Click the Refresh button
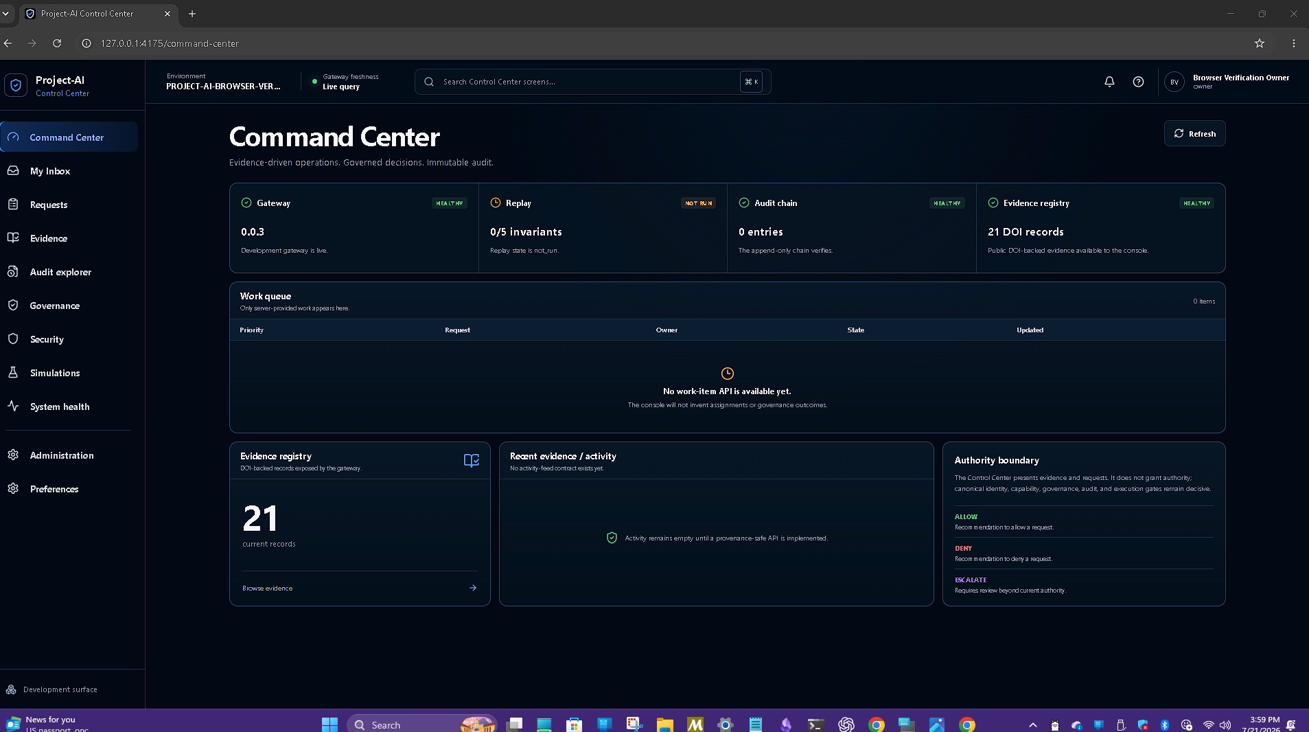 point(1194,134)
